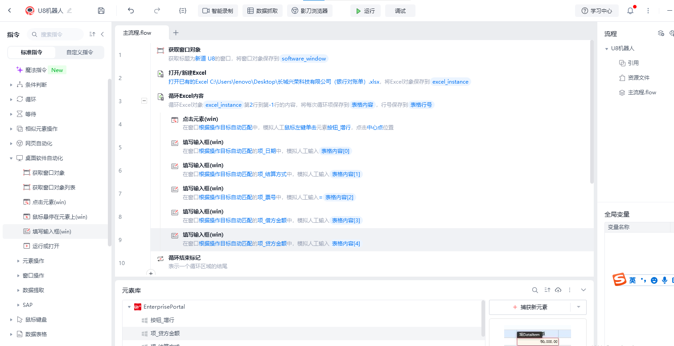Image resolution: width=674 pixels, height=346 pixels.
Task: Click the search icon in 元素库 header
Action: tap(535, 290)
